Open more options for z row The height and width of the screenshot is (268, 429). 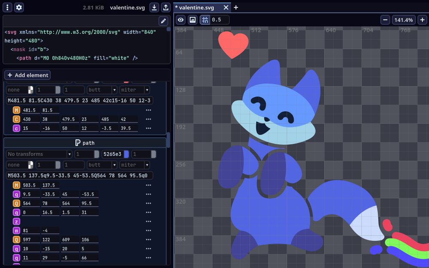[148, 221]
